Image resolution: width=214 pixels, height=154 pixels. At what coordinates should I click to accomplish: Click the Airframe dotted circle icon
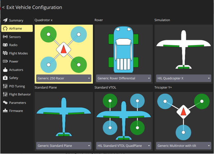tap(5, 28)
